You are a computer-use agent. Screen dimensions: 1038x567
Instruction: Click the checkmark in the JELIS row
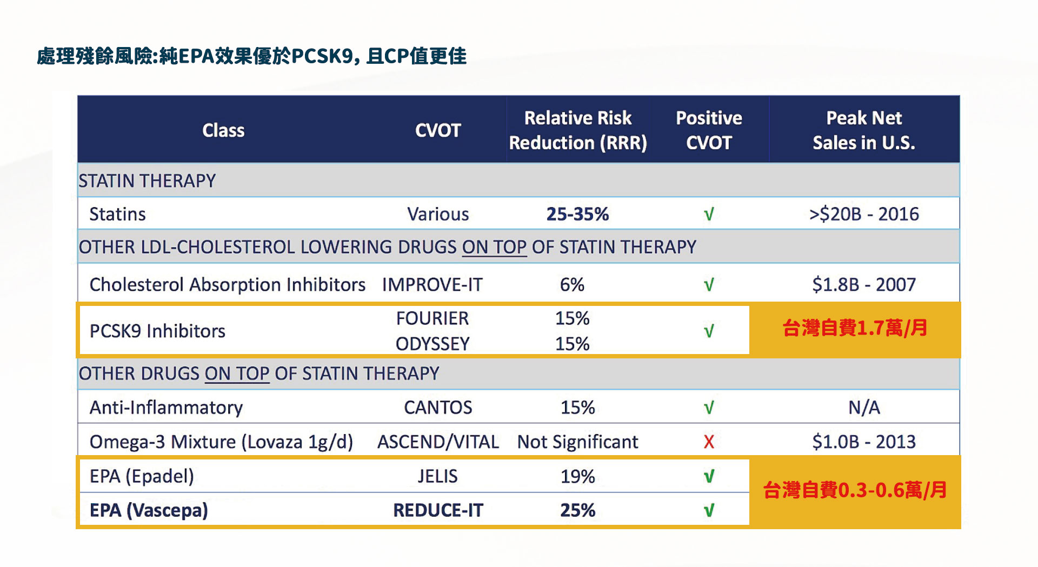[x=709, y=477]
